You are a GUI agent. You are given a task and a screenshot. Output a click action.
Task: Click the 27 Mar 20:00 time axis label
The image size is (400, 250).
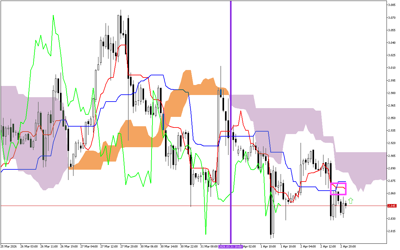click(x=129, y=247)
